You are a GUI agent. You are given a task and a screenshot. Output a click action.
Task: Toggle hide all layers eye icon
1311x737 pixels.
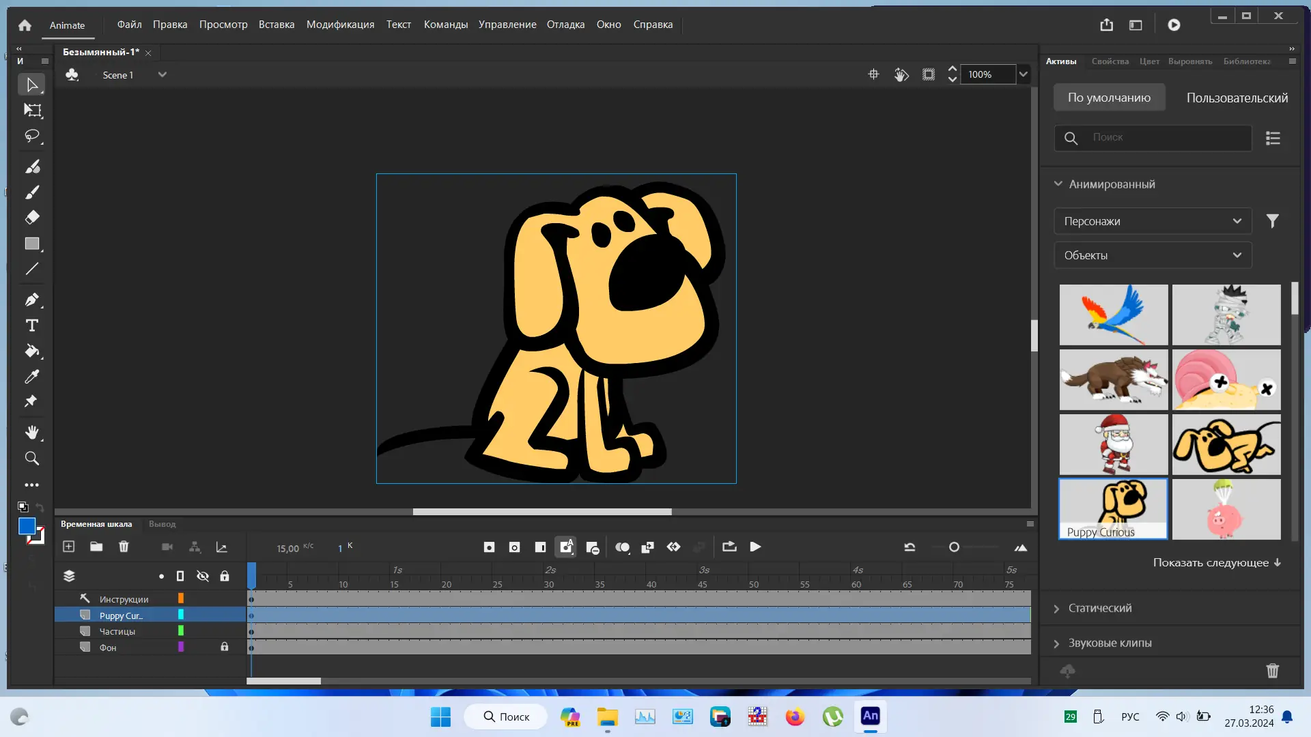(x=203, y=576)
